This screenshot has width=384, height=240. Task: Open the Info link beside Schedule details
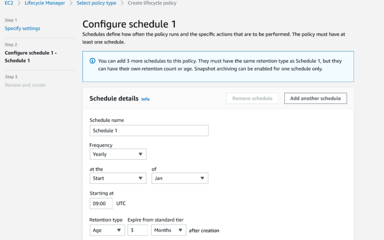(145, 99)
